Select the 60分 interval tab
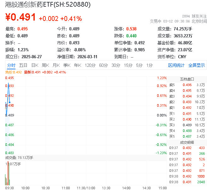Viewport: 207px width, 194px height. pos(103,65)
